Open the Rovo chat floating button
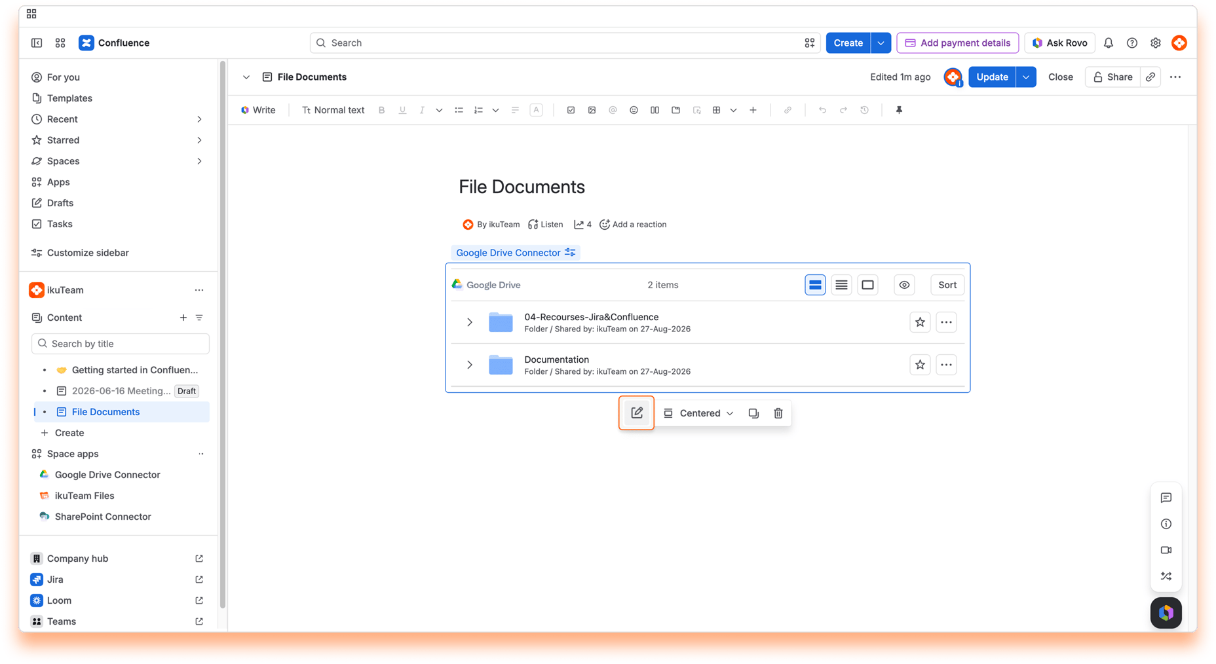 pyautogui.click(x=1166, y=613)
